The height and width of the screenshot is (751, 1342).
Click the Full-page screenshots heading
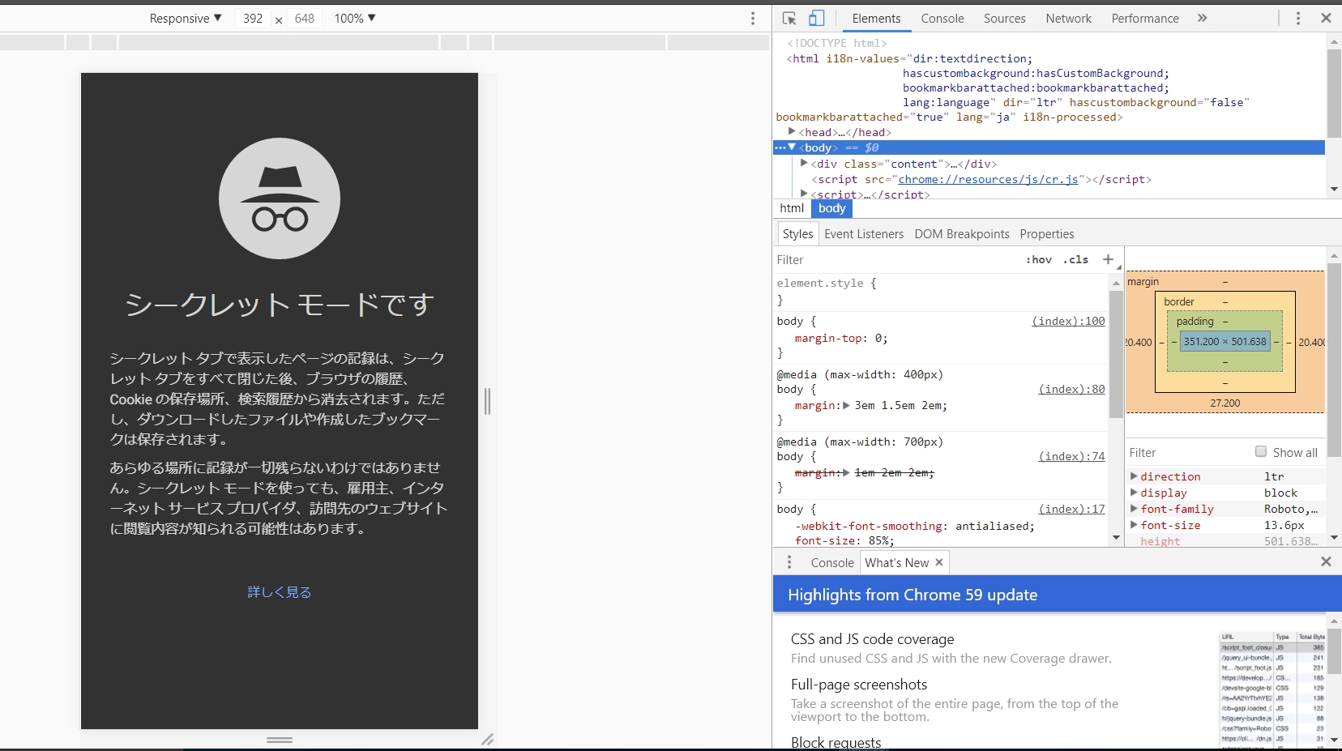click(859, 685)
